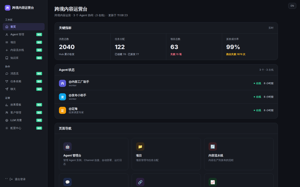Image resolution: width=300 pixels, height=187 pixels.
Task: Click the robot icon on Agent 管理台 card
Action: 67,147
